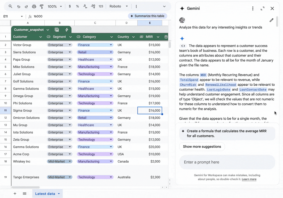Click the redo arrow icon
Screen dimensions: 283x198
(26, 6)
